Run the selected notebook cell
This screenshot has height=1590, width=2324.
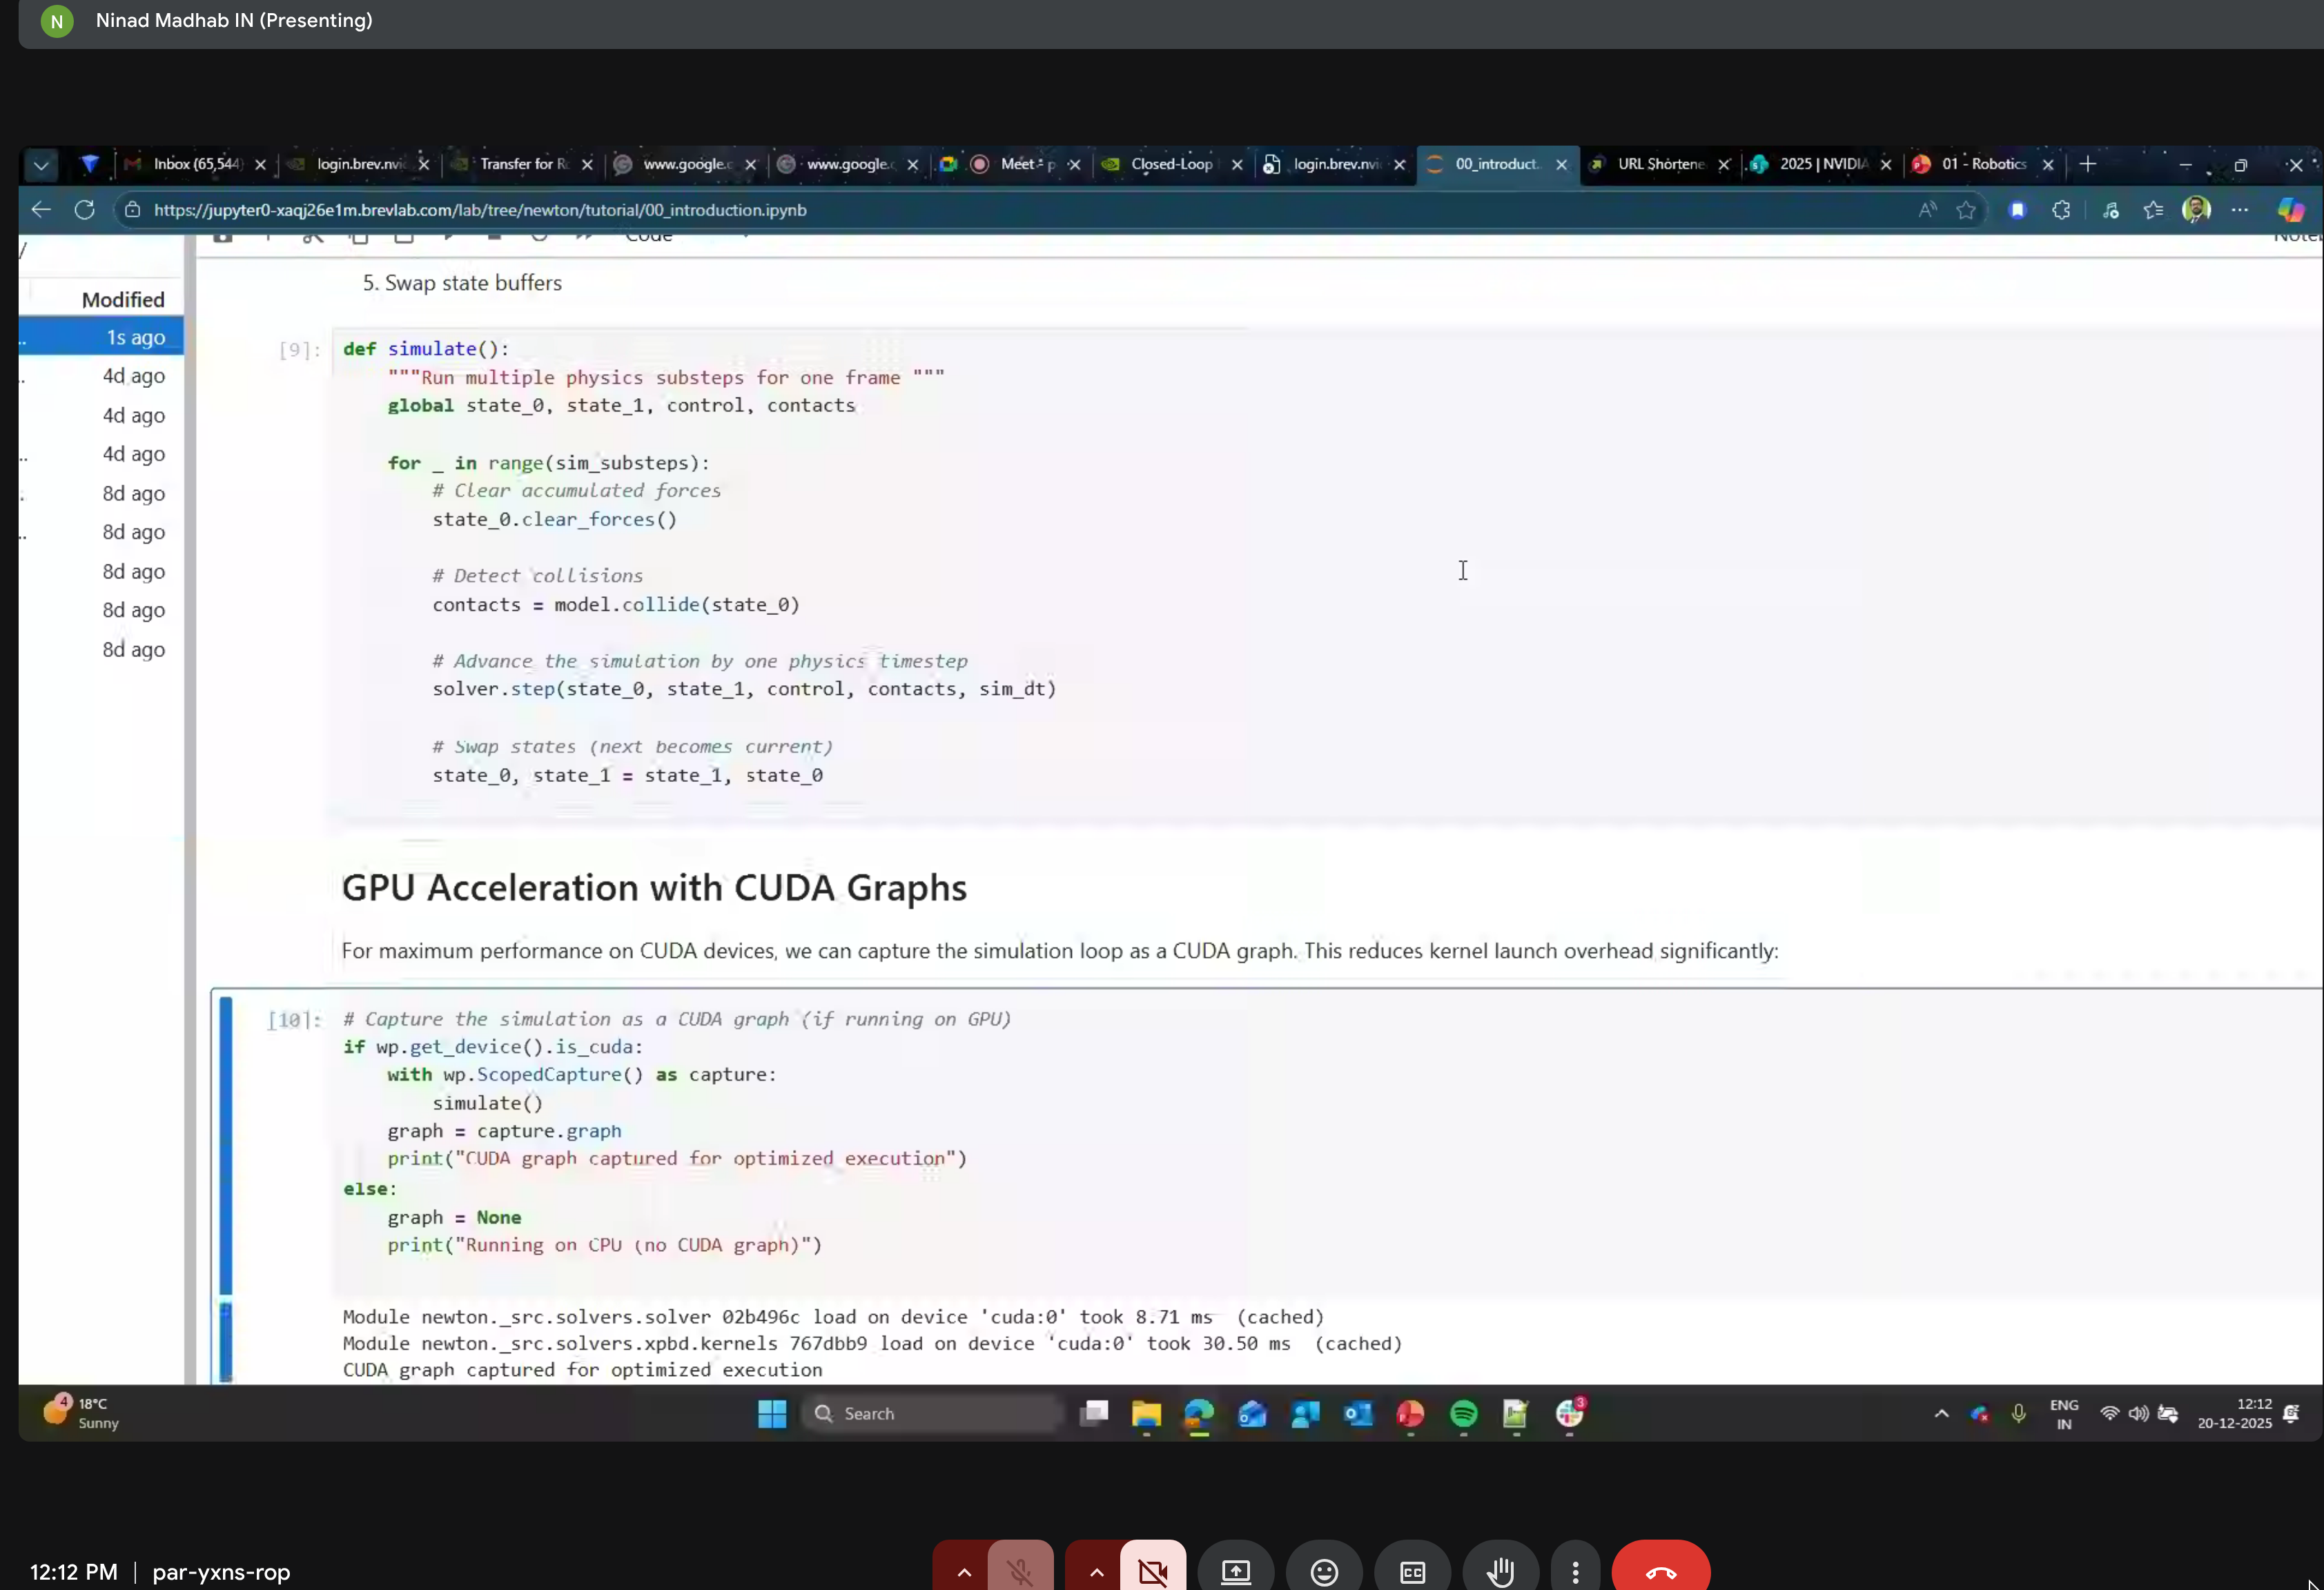click(x=449, y=235)
